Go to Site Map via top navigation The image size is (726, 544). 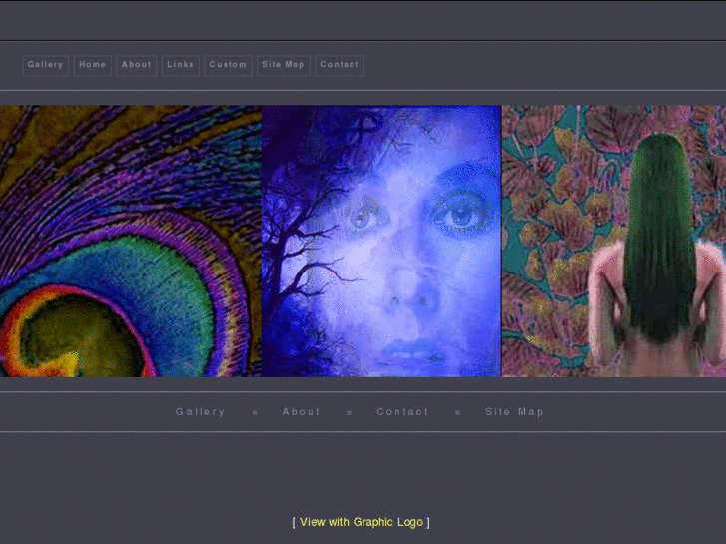283,65
